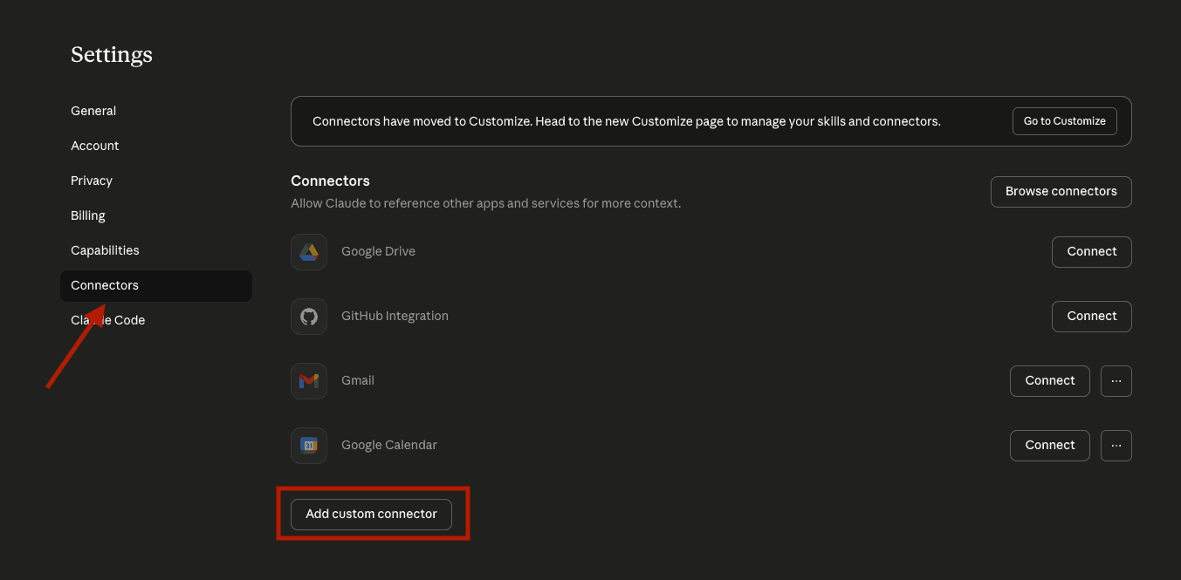Open the options menu beside Gmail's Connect button
The height and width of the screenshot is (580, 1181).
[x=1116, y=380]
